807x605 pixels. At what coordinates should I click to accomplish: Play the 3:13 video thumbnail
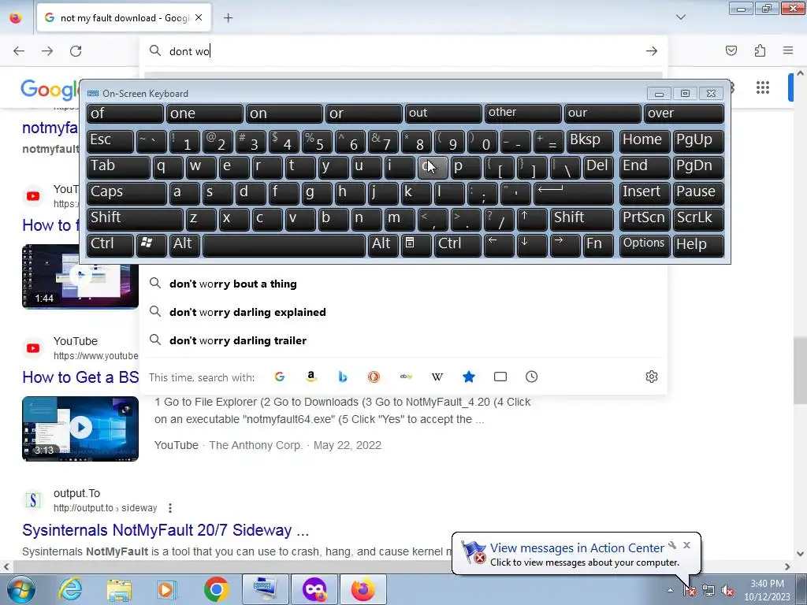80,429
